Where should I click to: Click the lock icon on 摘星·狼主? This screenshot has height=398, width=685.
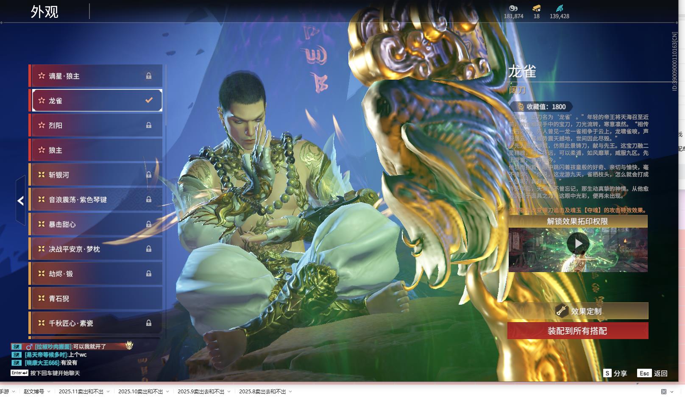pos(149,76)
